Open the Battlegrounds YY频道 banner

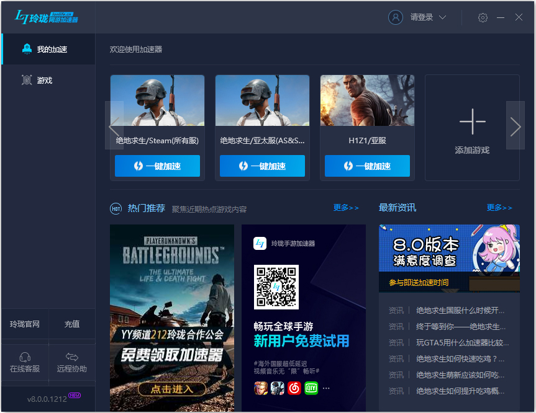[x=172, y=318]
